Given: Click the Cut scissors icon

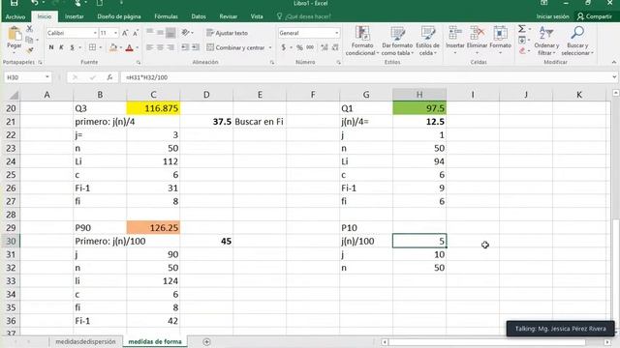Looking at the screenshot, I should tap(30, 29).
